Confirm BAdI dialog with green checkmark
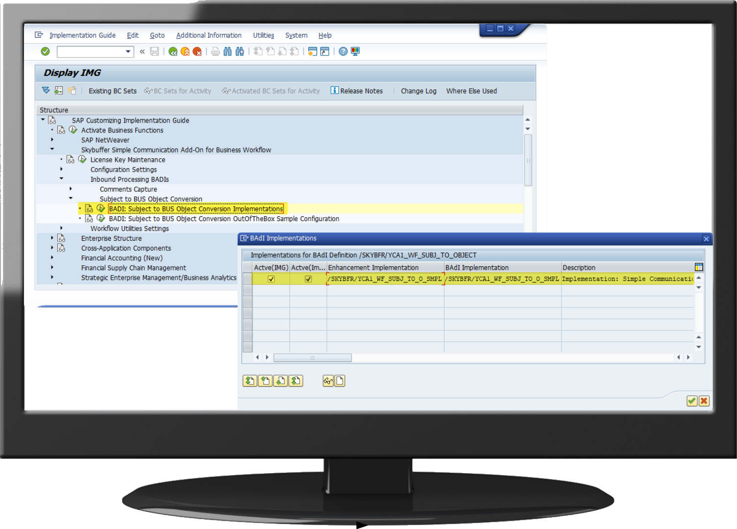The height and width of the screenshot is (529, 737). (x=692, y=401)
